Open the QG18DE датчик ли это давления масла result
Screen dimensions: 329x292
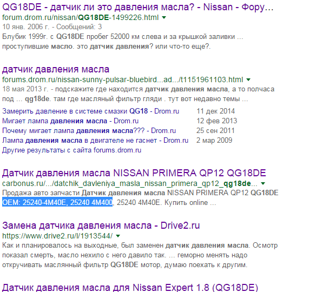click(x=137, y=7)
